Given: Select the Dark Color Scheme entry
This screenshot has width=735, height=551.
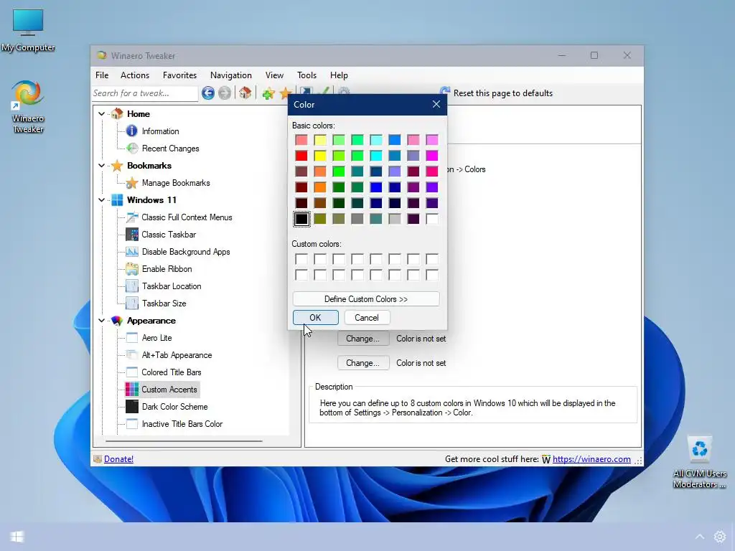Looking at the screenshot, I should tap(175, 407).
